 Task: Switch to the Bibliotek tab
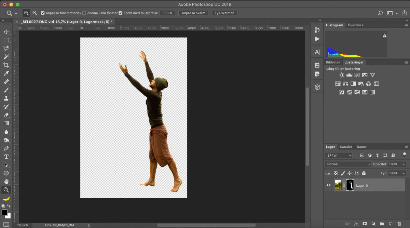(x=333, y=62)
